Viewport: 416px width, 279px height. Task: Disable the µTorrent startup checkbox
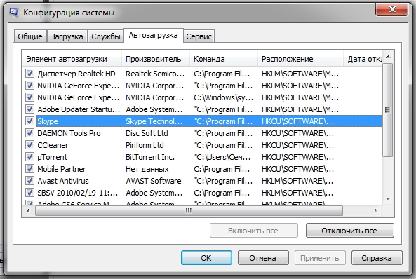click(29, 157)
